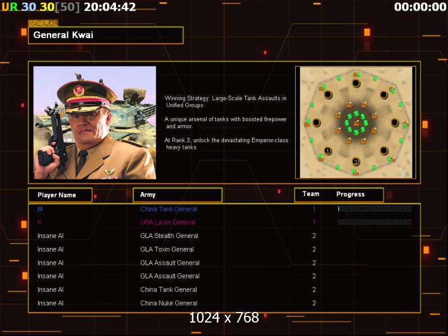Viewport: 448px width, 336px height.
Task: Click the UR indicator in the overlay
Action: (x=10, y=7)
